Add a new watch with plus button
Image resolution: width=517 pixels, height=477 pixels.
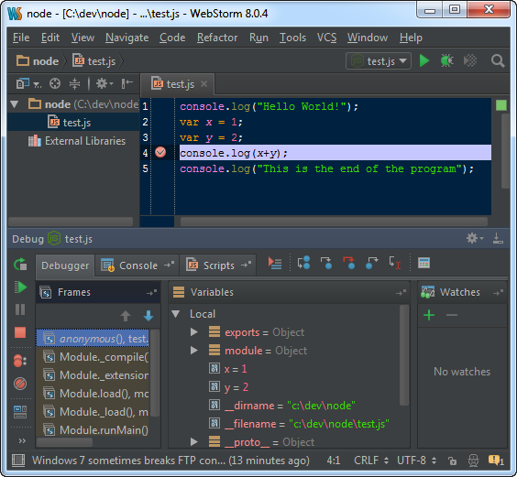pos(429,315)
